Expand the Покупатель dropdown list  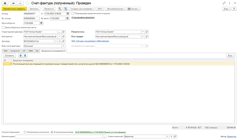pyautogui.click(x=143, y=32)
